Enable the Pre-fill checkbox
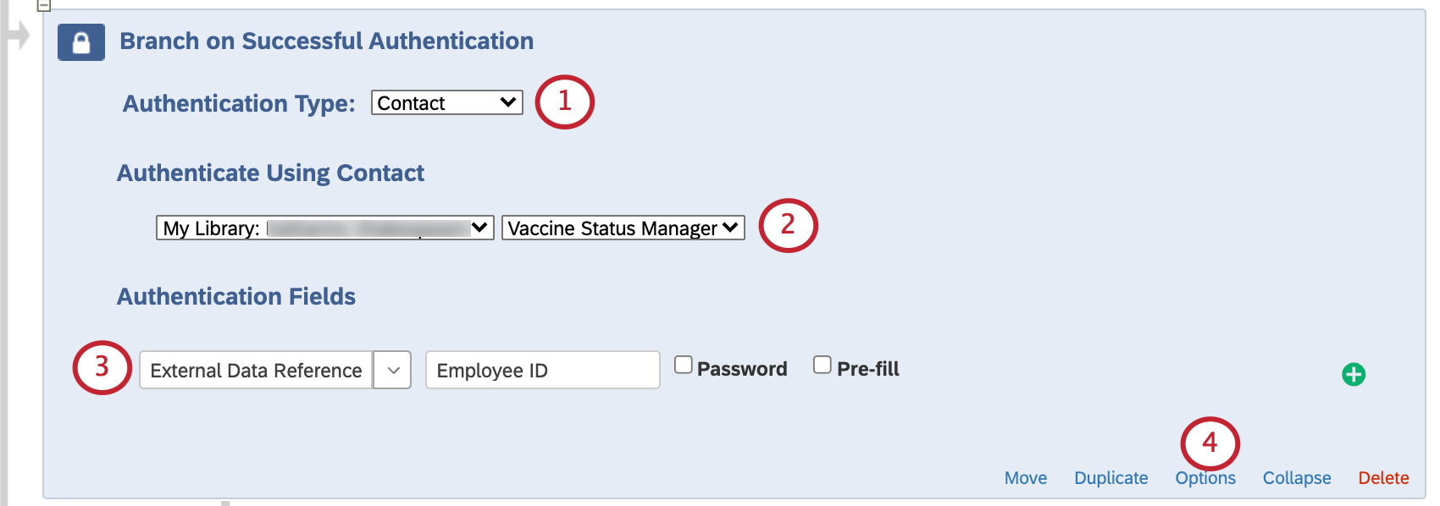1440x506 pixels. point(822,364)
